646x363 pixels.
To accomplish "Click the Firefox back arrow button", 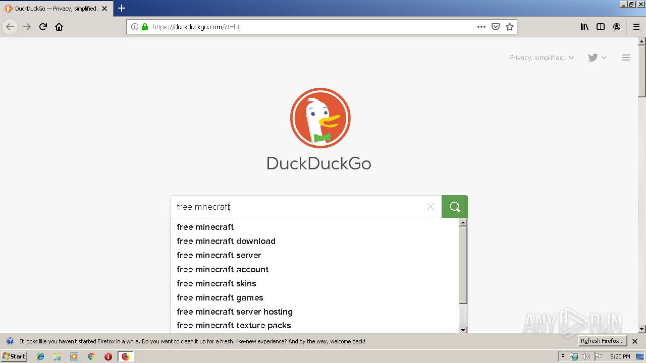I will point(10,27).
